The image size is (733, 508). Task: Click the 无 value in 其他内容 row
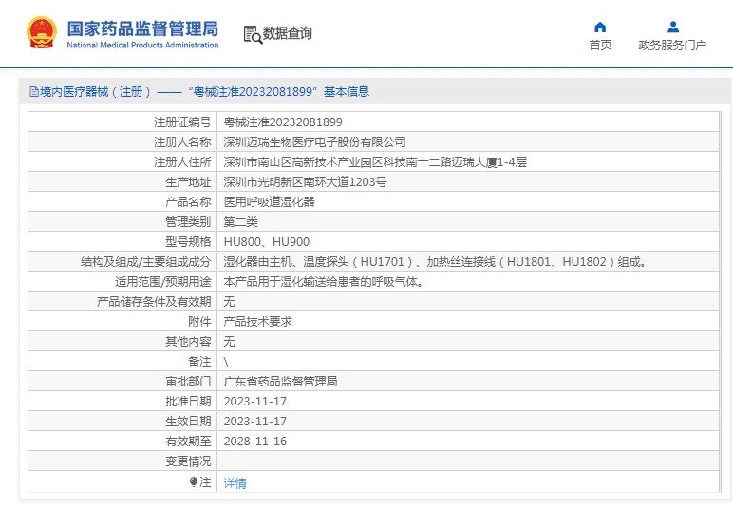click(x=229, y=342)
